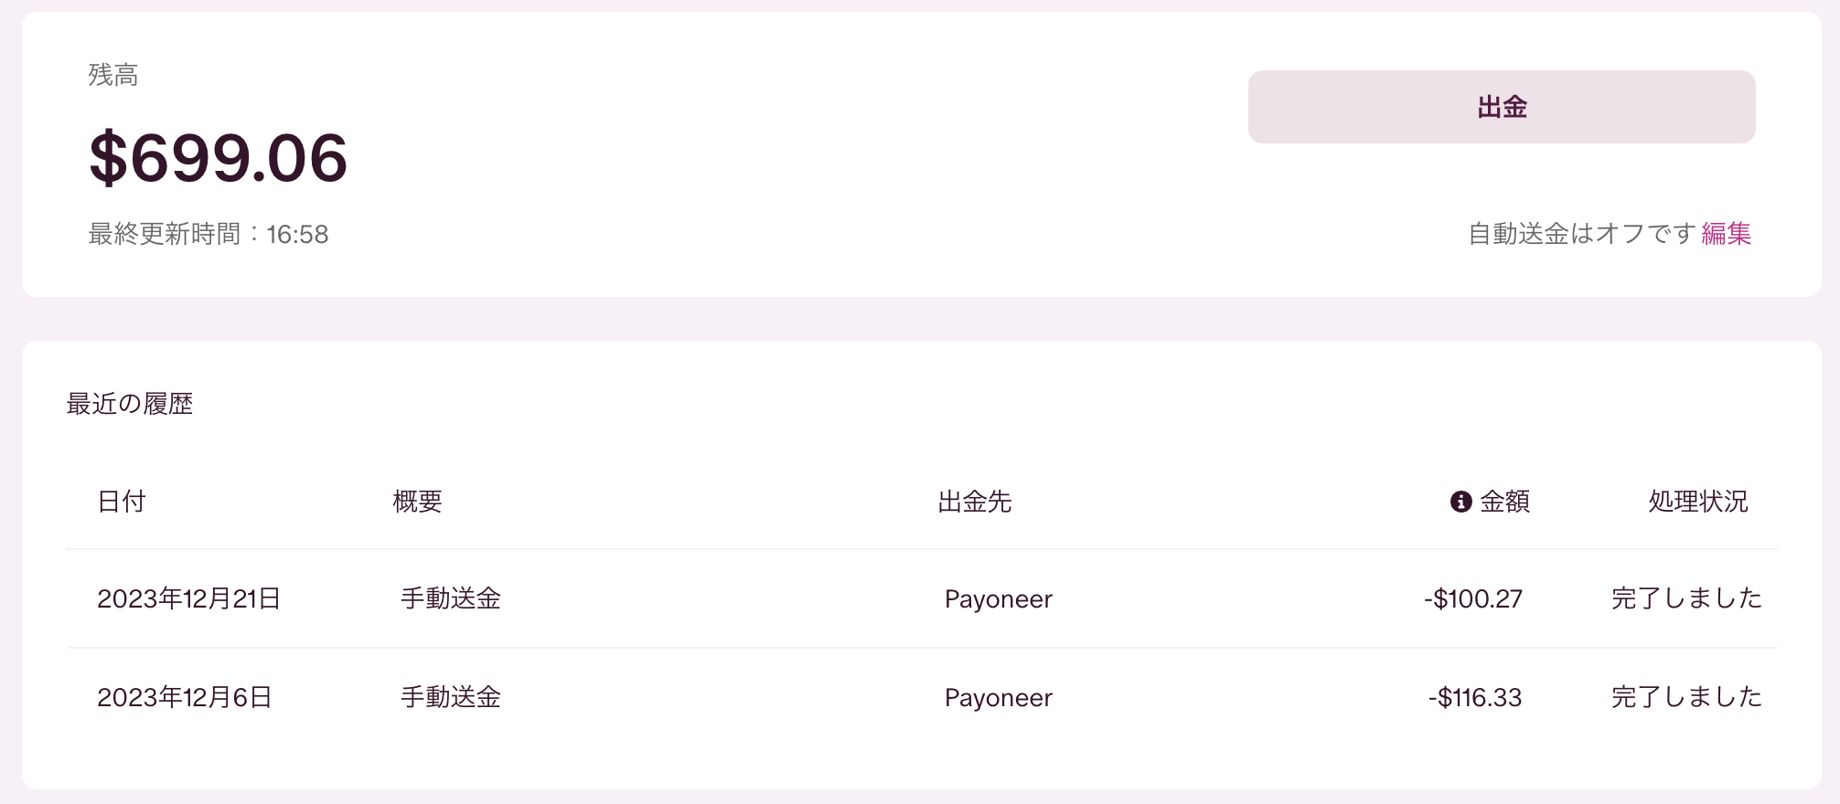The image size is (1840, 804).
Task: Select the $699.06 balance amount
Action: pos(219,158)
